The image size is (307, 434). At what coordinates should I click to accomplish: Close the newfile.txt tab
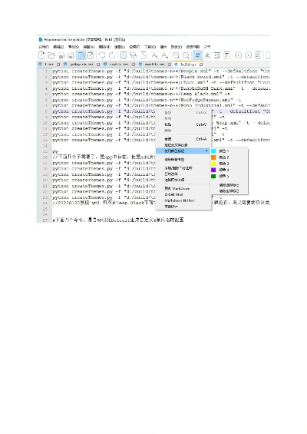pyautogui.click(x=170, y=65)
